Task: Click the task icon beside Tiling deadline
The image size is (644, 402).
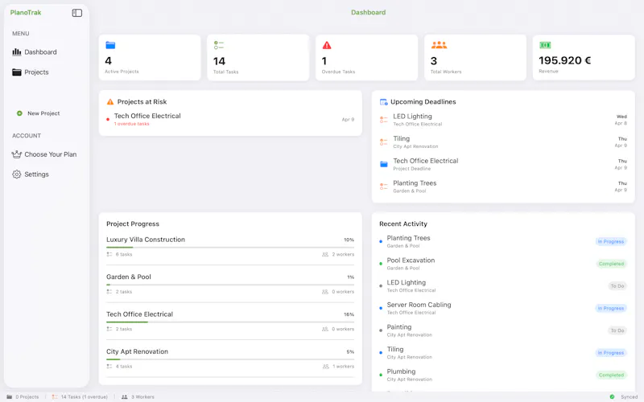Action: (x=384, y=142)
